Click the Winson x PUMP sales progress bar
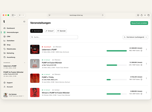 pos(117,94)
